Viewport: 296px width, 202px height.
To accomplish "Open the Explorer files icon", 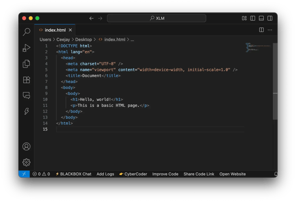I will (26, 64).
